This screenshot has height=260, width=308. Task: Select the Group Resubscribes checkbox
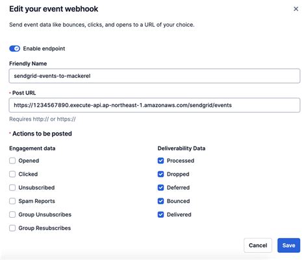click(12, 228)
